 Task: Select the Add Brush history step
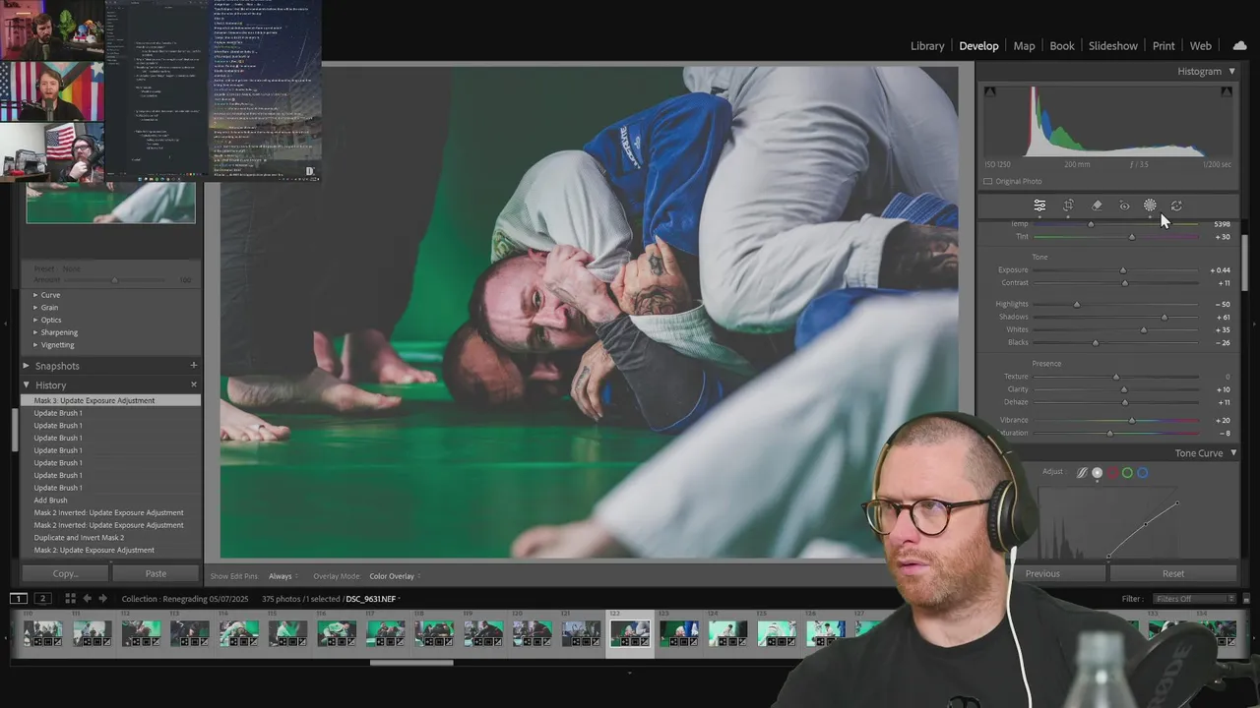(110, 501)
